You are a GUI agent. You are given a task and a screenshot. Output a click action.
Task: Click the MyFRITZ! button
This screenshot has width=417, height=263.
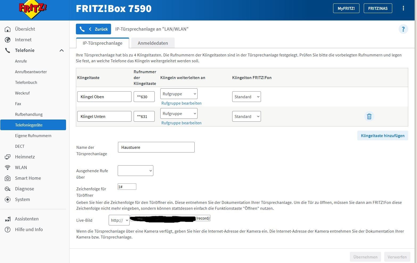pos(346,8)
